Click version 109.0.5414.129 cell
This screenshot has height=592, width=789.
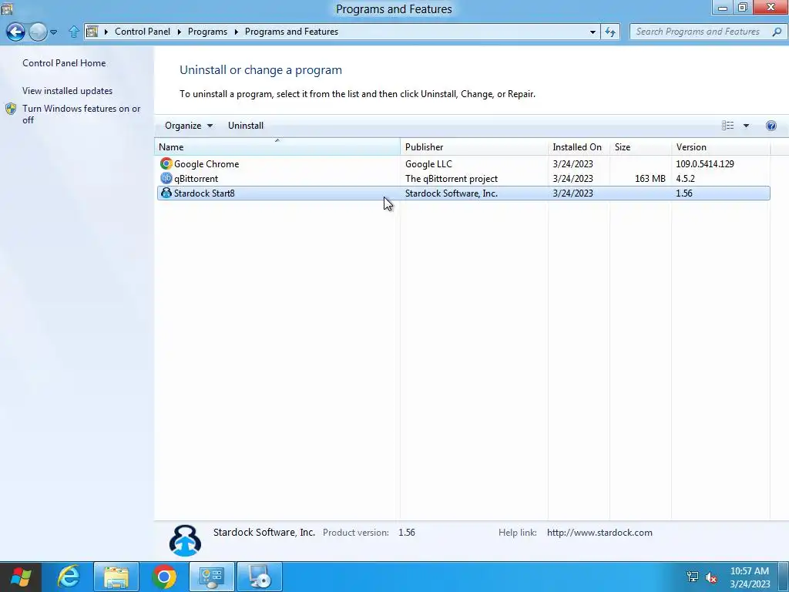[705, 164]
